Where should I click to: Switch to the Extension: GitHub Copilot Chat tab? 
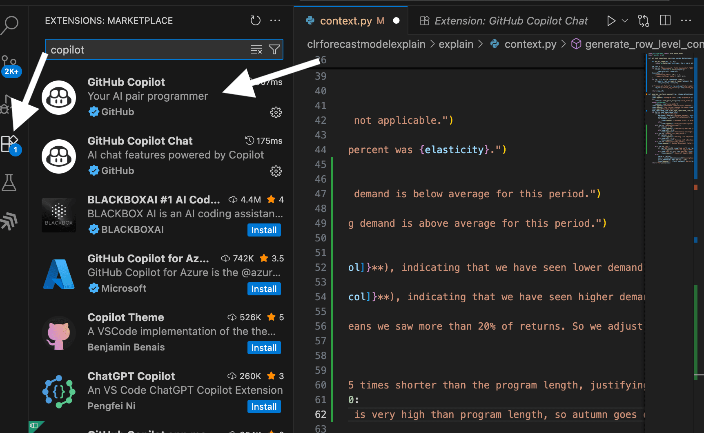[x=510, y=20]
